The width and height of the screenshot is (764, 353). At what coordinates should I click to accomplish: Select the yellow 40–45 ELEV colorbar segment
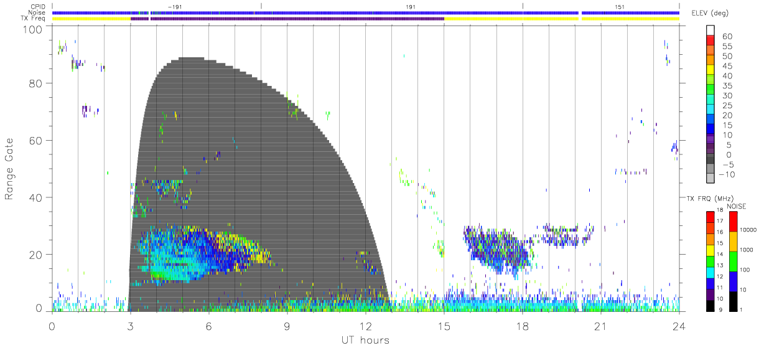coord(710,71)
